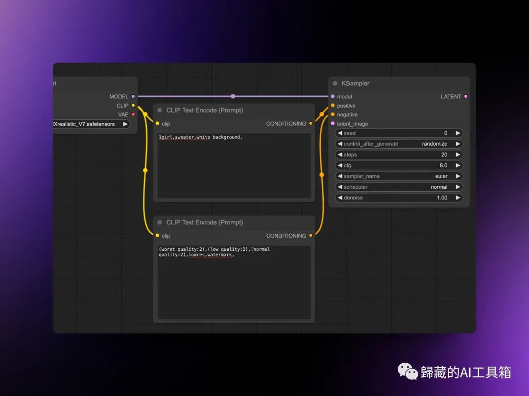Switch to the previous sampler_name option
Image resolution: width=529 pixels, height=396 pixels.
pyautogui.click(x=340, y=176)
